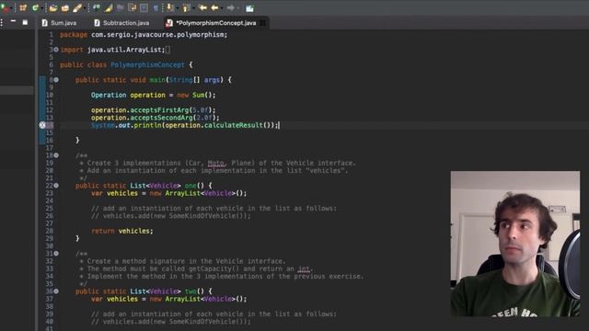Click the toolbar icon left of block selection
Screen dimensions: 589x331
[x=132, y=7]
